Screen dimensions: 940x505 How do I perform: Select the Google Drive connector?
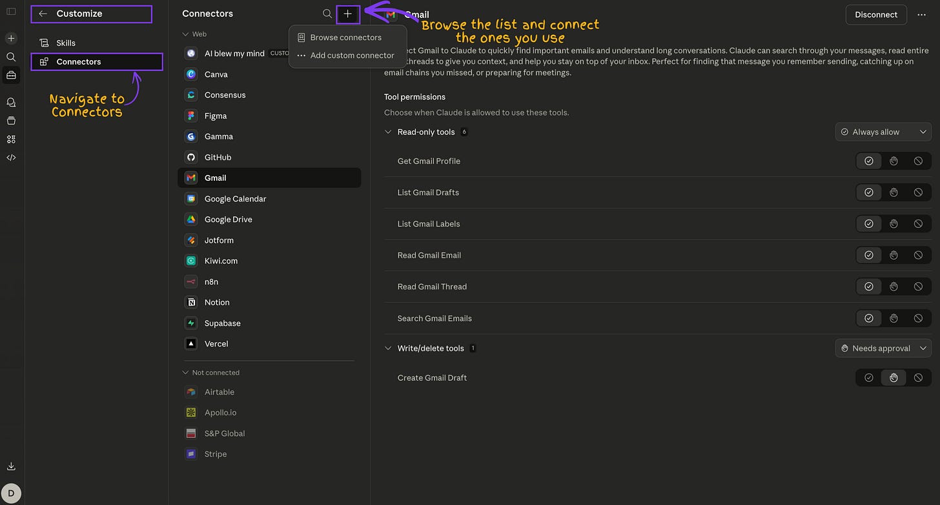pyautogui.click(x=269, y=220)
